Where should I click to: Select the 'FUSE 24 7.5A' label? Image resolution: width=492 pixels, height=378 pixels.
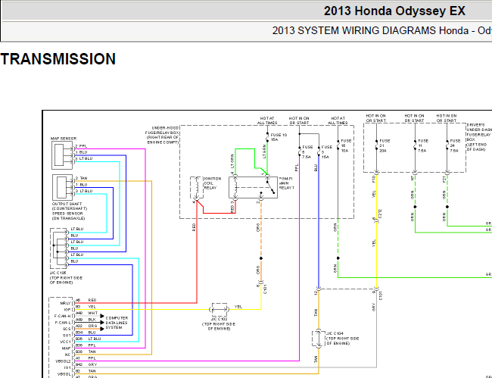tap(455, 145)
